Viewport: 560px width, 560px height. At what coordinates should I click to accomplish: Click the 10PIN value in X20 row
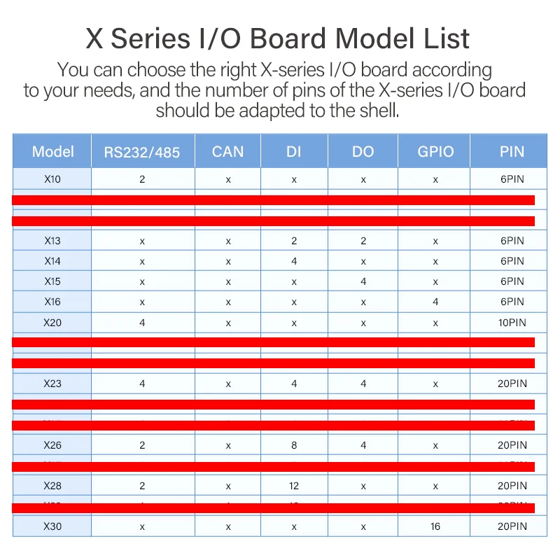pyautogui.click(x=512, y=323)
